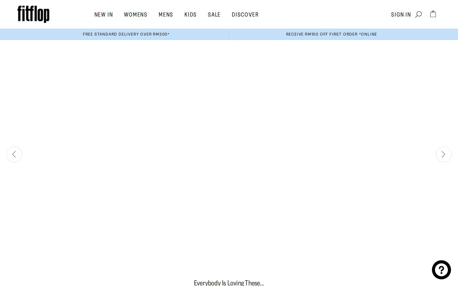Open the chat help bubble
This screenshot has width=458, height=286.
(x=441, y=270)
